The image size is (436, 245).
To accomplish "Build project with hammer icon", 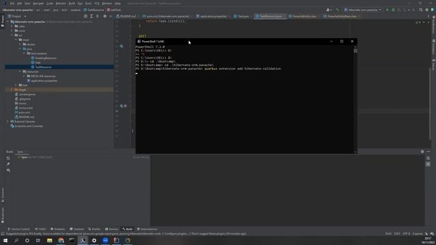I will [337, 10].
